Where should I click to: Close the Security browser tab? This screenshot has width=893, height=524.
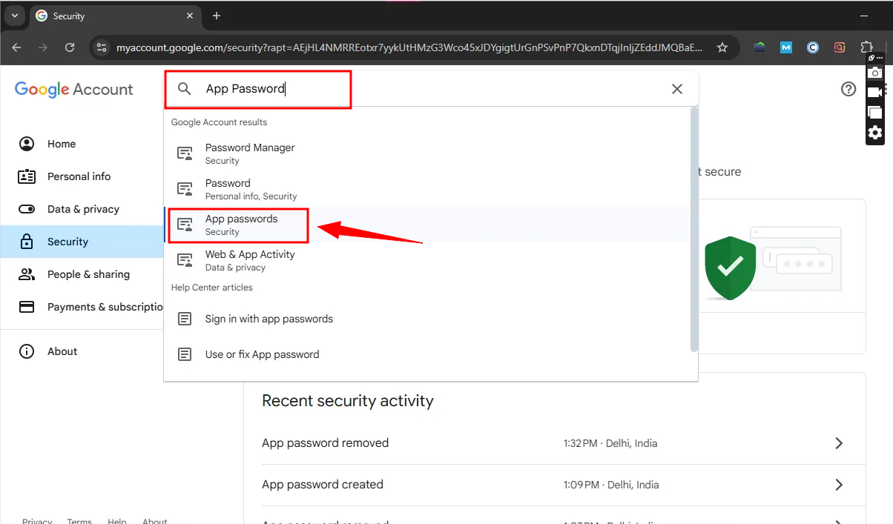pos(190,16)
